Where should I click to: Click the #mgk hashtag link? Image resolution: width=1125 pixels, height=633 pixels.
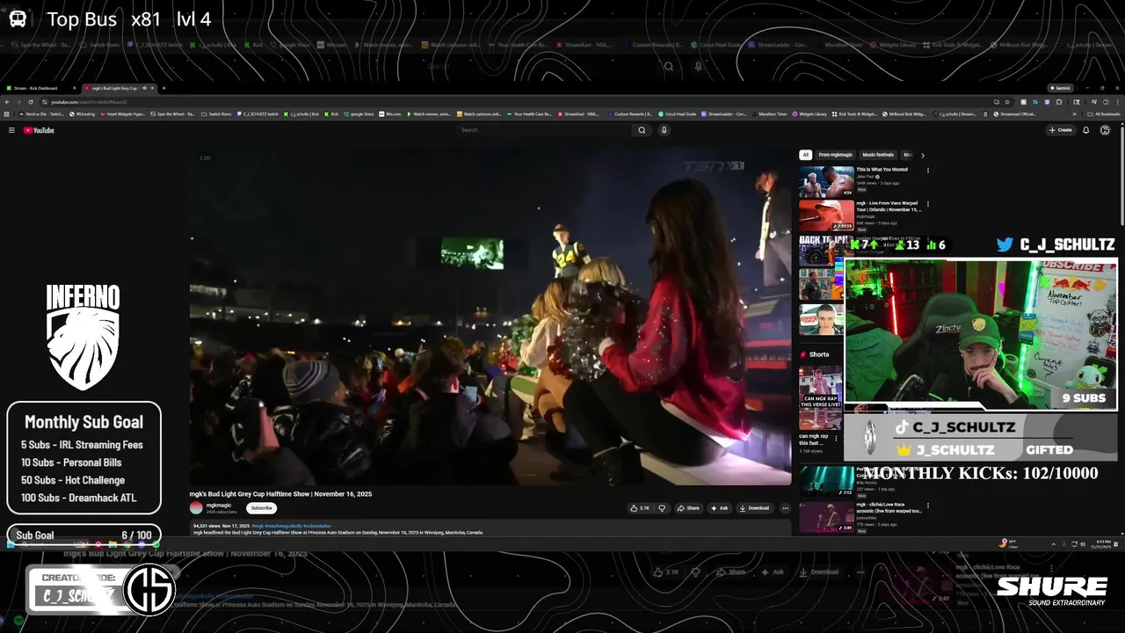click(x=258, y=526)
